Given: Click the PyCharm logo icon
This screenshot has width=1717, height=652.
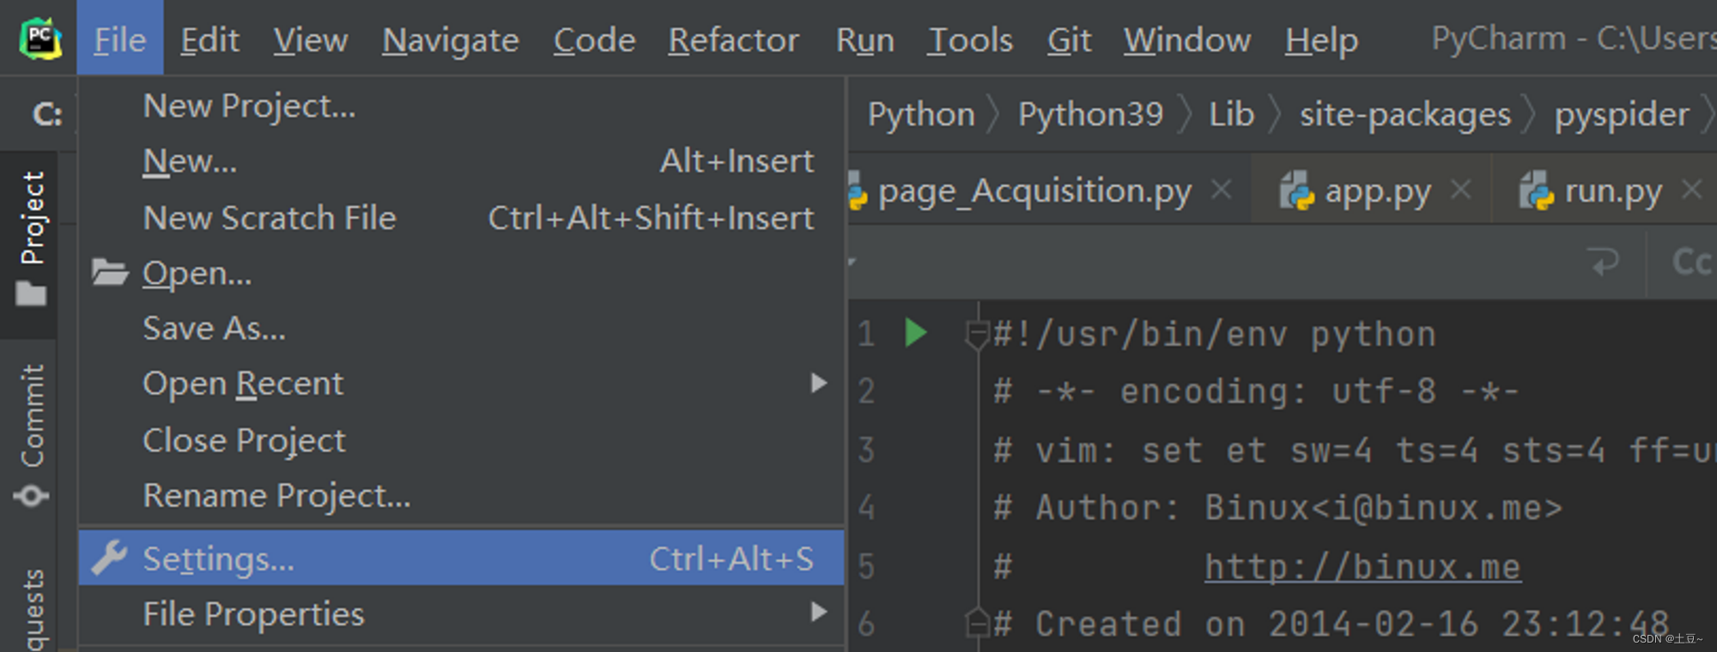Looking at the screenshot, I should 40,39.
